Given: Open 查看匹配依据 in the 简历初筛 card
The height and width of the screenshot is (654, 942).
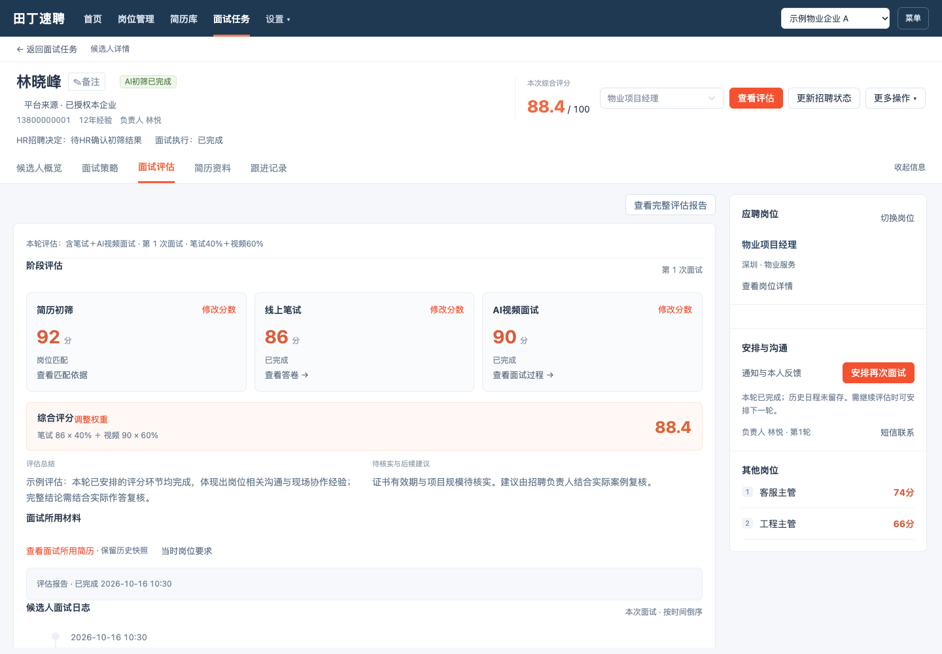Looking at the screenshot, I should pos(62,375).
